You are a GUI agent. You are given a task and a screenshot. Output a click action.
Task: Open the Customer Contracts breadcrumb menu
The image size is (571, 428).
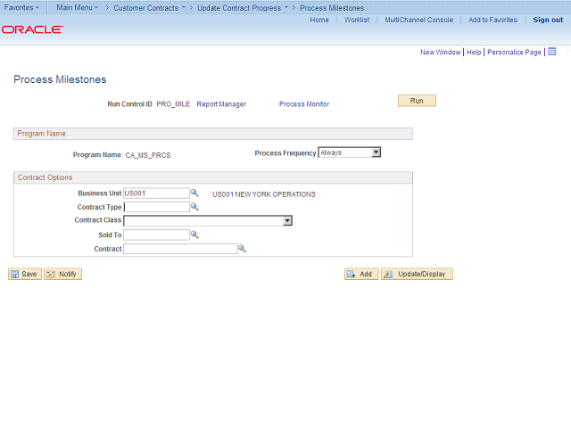[148, 7]
